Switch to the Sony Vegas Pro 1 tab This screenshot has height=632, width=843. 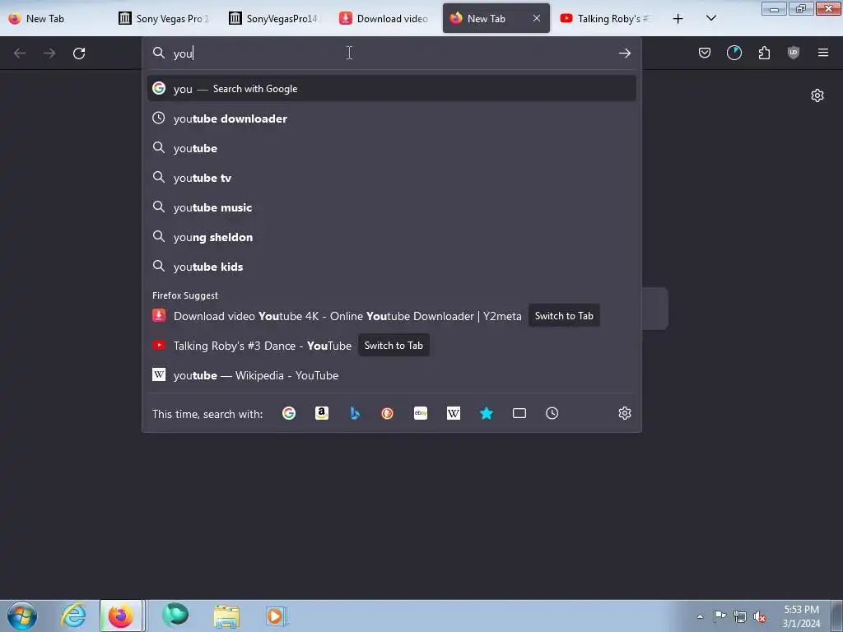[165, 18]
